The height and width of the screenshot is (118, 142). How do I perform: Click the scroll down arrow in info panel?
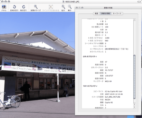pos(134,107)
